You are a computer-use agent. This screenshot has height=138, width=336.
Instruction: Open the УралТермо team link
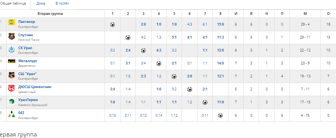(x=28, y=100)
